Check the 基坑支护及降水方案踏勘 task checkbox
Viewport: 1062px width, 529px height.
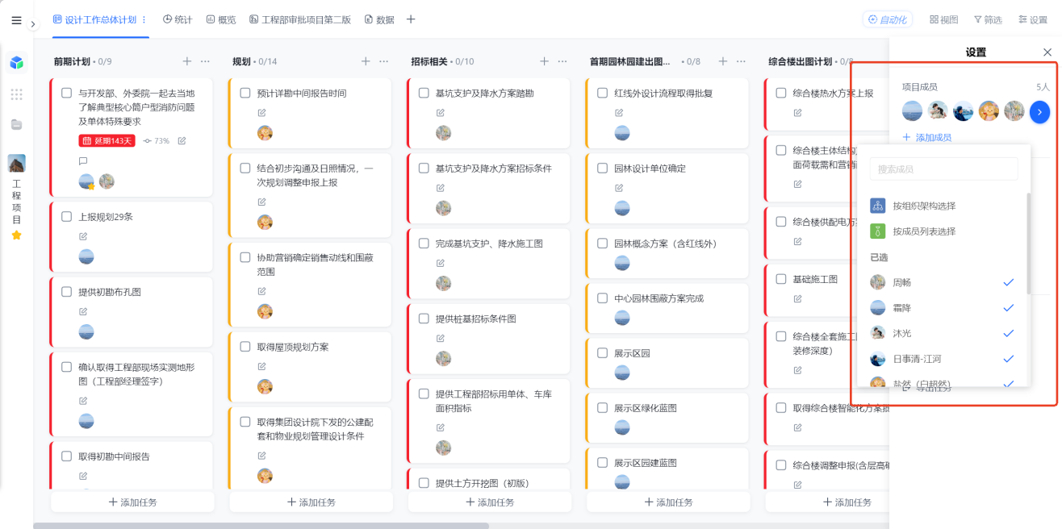click(x=424, y=93)
